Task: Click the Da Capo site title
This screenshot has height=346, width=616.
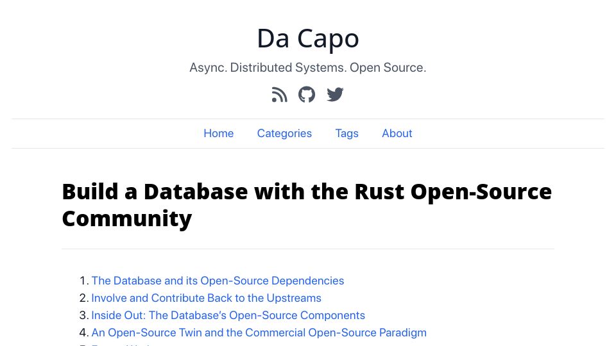Action: pyautogui.click(x=308, y=38)
